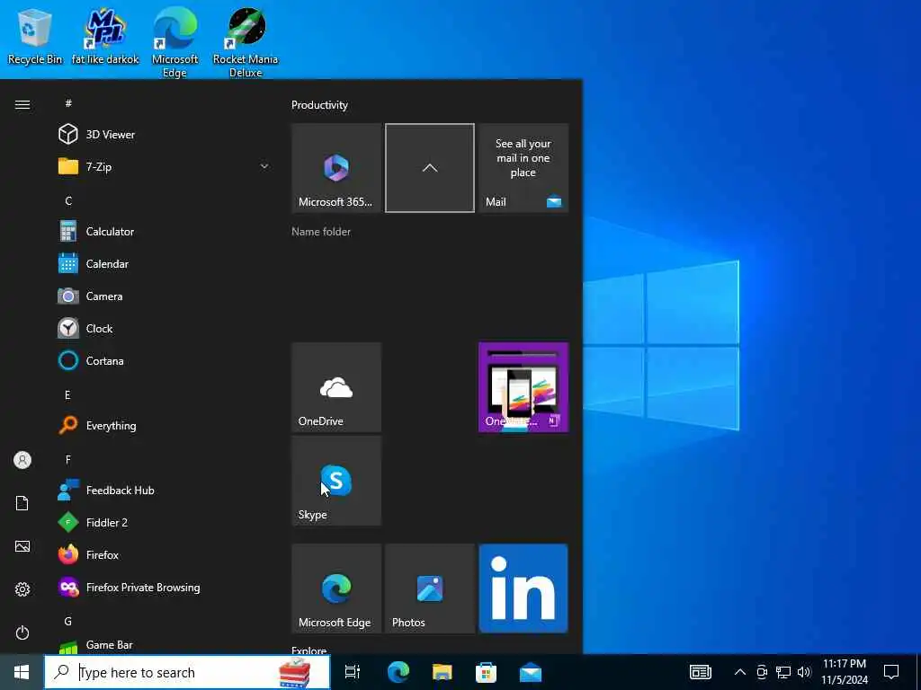Collapse the open tile folder chevron

430,168
